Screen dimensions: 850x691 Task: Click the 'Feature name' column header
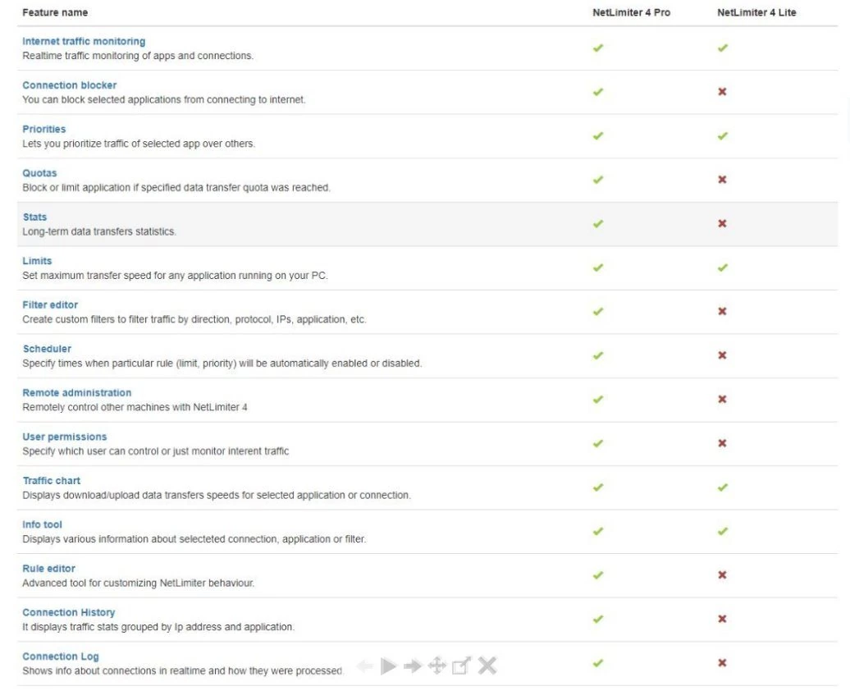coord(55,12)
